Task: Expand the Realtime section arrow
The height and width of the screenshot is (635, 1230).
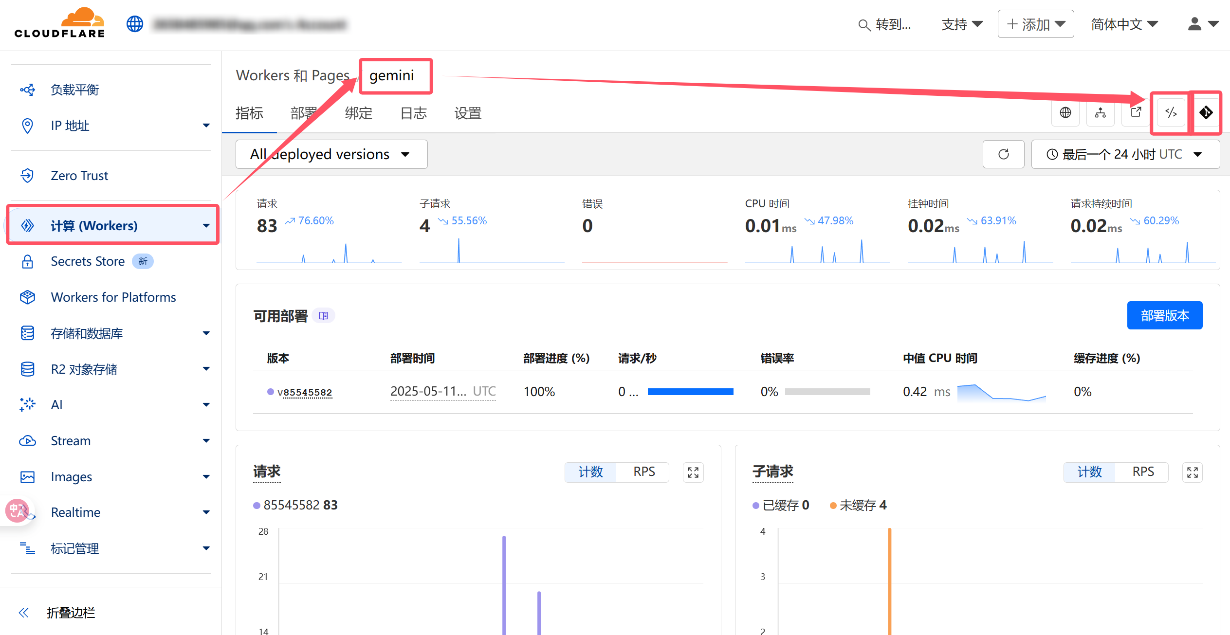Action: pyautogui.click(x=206, y=512)
